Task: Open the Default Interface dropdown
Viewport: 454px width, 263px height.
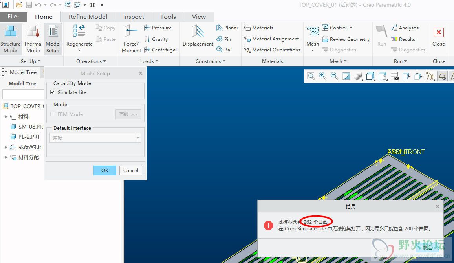Action: 138,138
